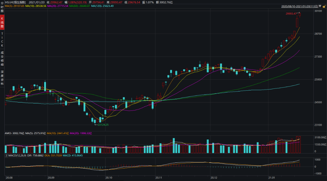Click the MACD help question mark icon
Image resolution: width=327 pixels, height=181 pixels.
(6, 156)
